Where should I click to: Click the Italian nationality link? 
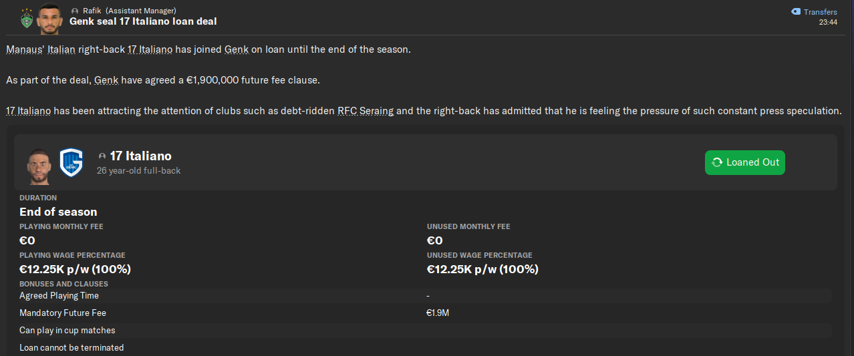(x=66, y=50)
